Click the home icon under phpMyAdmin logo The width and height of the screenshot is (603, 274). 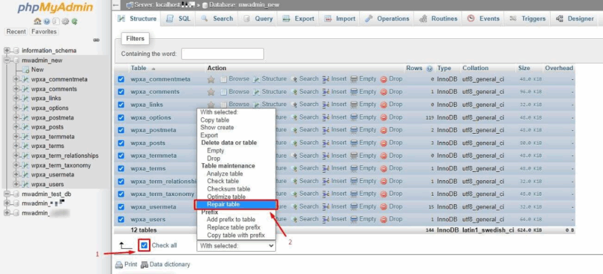[37, 22]
